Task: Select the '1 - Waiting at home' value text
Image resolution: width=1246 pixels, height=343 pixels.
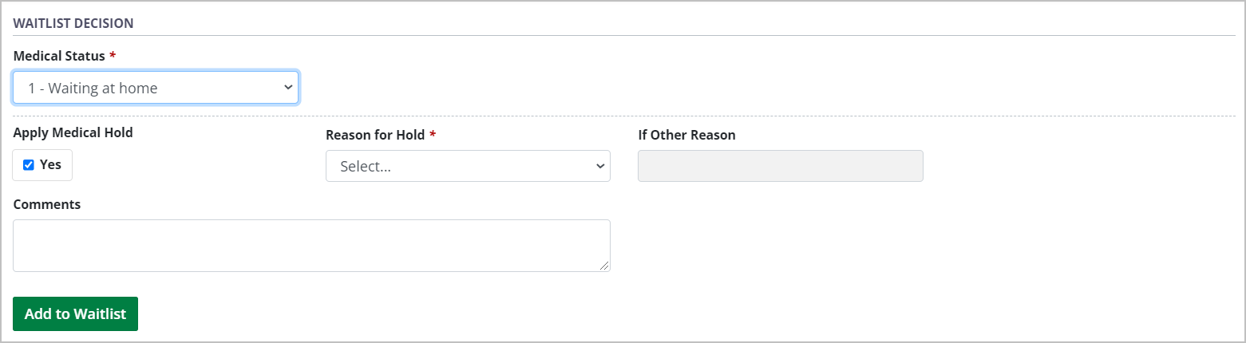Action: 93,89
